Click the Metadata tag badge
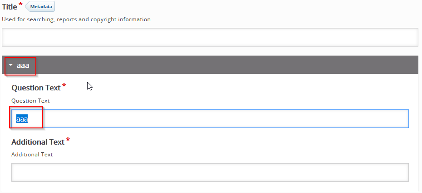 pyautogui.click(x=40, y=6)
